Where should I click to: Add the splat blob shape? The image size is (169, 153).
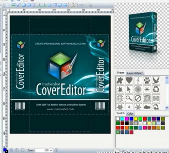[x=120, y=80]
